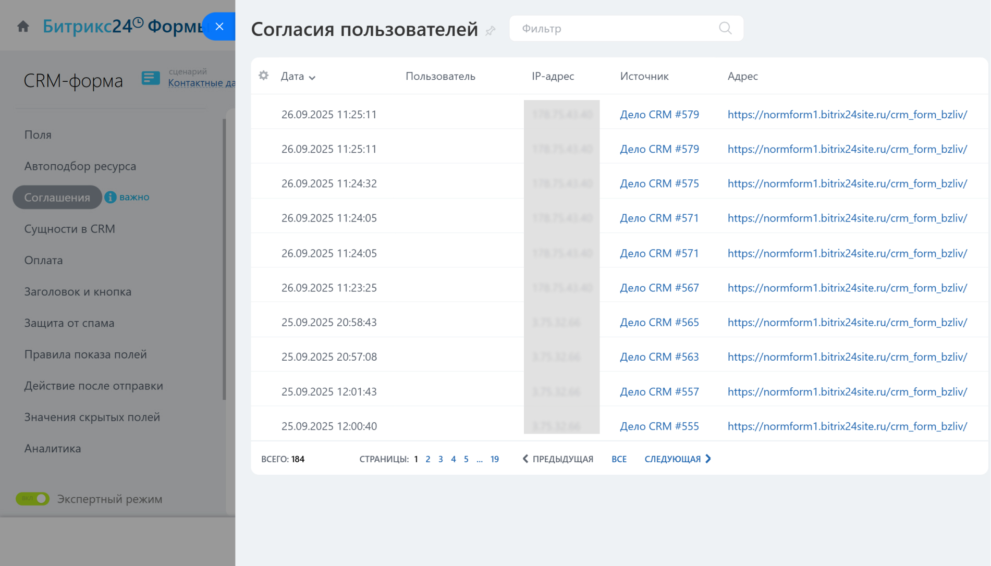Select Защита от спама in sidebar
The width and height of the screenshot is (991, 566).
coord(69,323)
